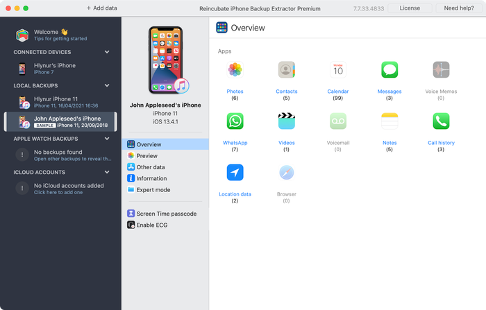Click Hlynur's iPhone device icon
This screenshot has height=310, width=486.
pos(22,69)
